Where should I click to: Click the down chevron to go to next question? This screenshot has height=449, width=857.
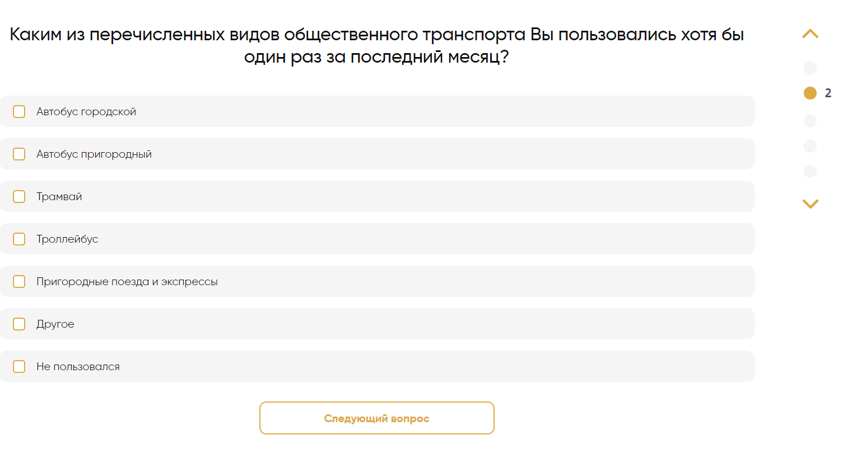click(x=810, y=204)
